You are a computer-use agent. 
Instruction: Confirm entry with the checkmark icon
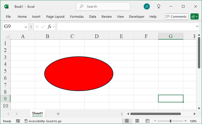pyautogui.click(x=43, y=27)
